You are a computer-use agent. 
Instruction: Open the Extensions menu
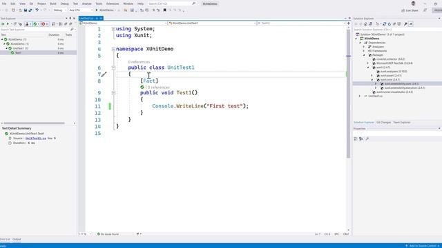click(113, 3)
